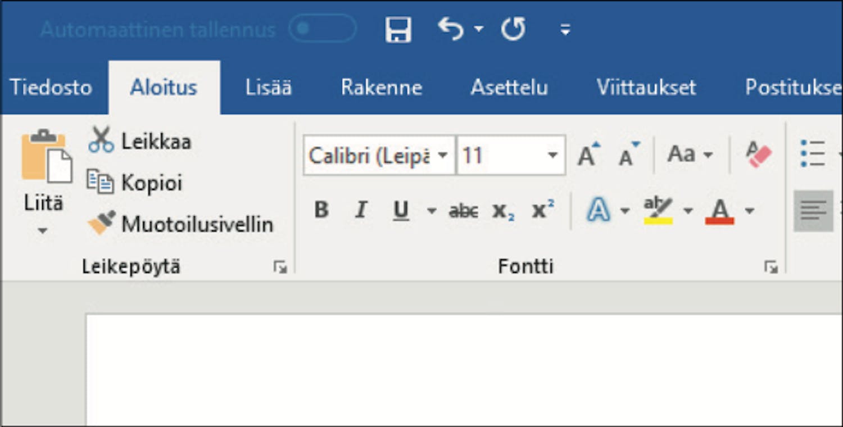Click the bullet list icon
This screenshot has height=427, width=843.
812,153
